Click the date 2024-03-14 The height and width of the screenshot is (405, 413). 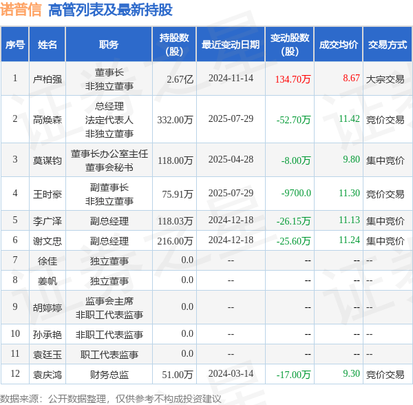tap(231, 373)
